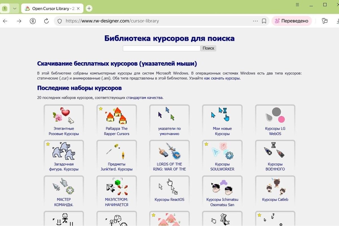Click Библиотека курсоров для поиска heading
339x226 pixels.
tap(169, 38)
